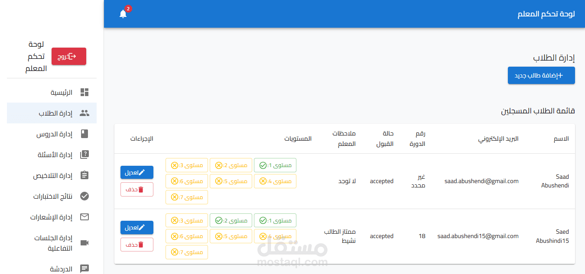Open إدارة الجلسات التفاعلية in the sidebar
The height and width of the screenshot is (274, 585).
[x=52, y=243]
